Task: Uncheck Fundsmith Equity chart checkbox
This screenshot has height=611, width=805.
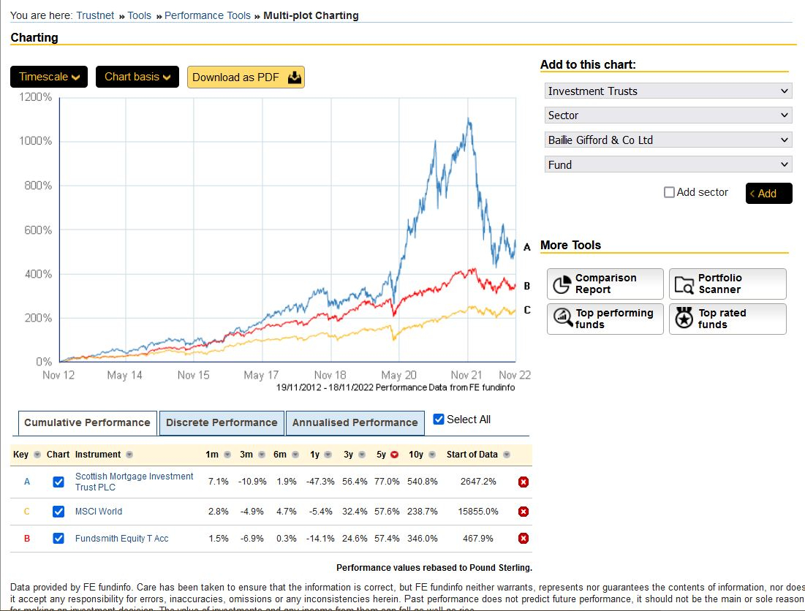Action: point(58,538)
